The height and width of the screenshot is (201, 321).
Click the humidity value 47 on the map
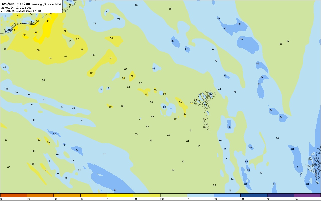click(x=18, y=16)
